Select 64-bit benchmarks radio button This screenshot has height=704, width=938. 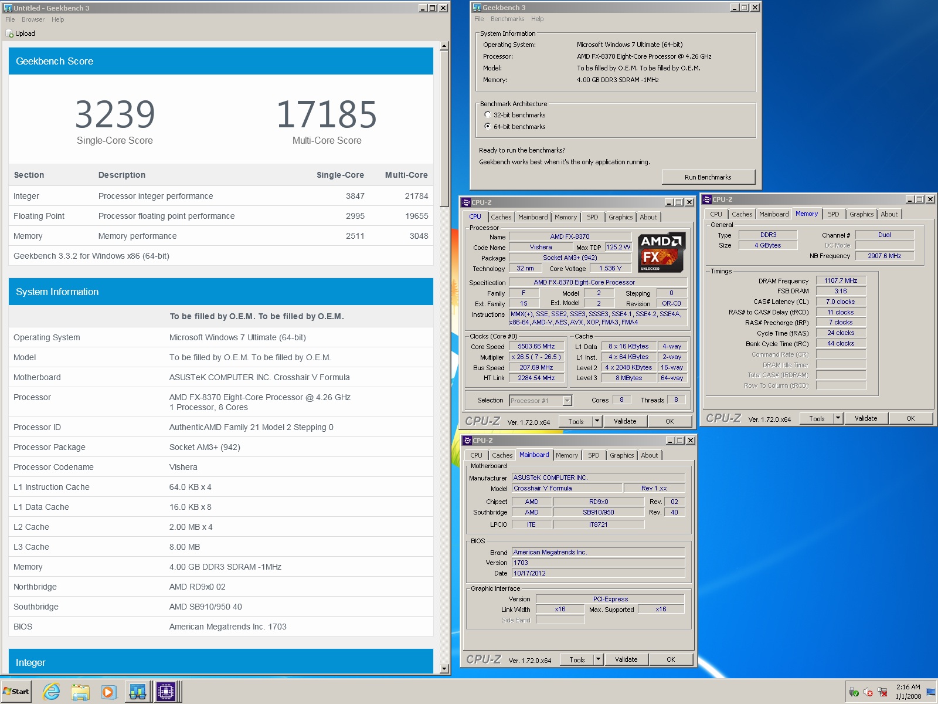[x=488, y=127]
